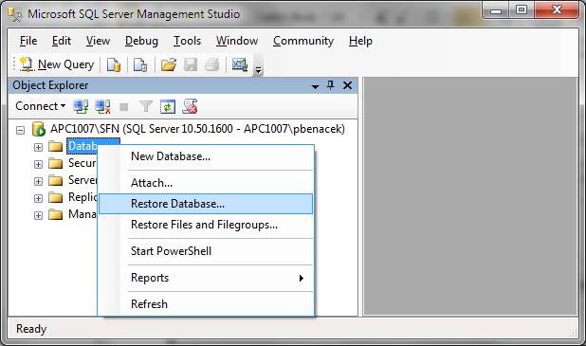This screenshot has height=346, width=586.
Task: Select Restore Database... menu entry
Action: click(206, 204)
